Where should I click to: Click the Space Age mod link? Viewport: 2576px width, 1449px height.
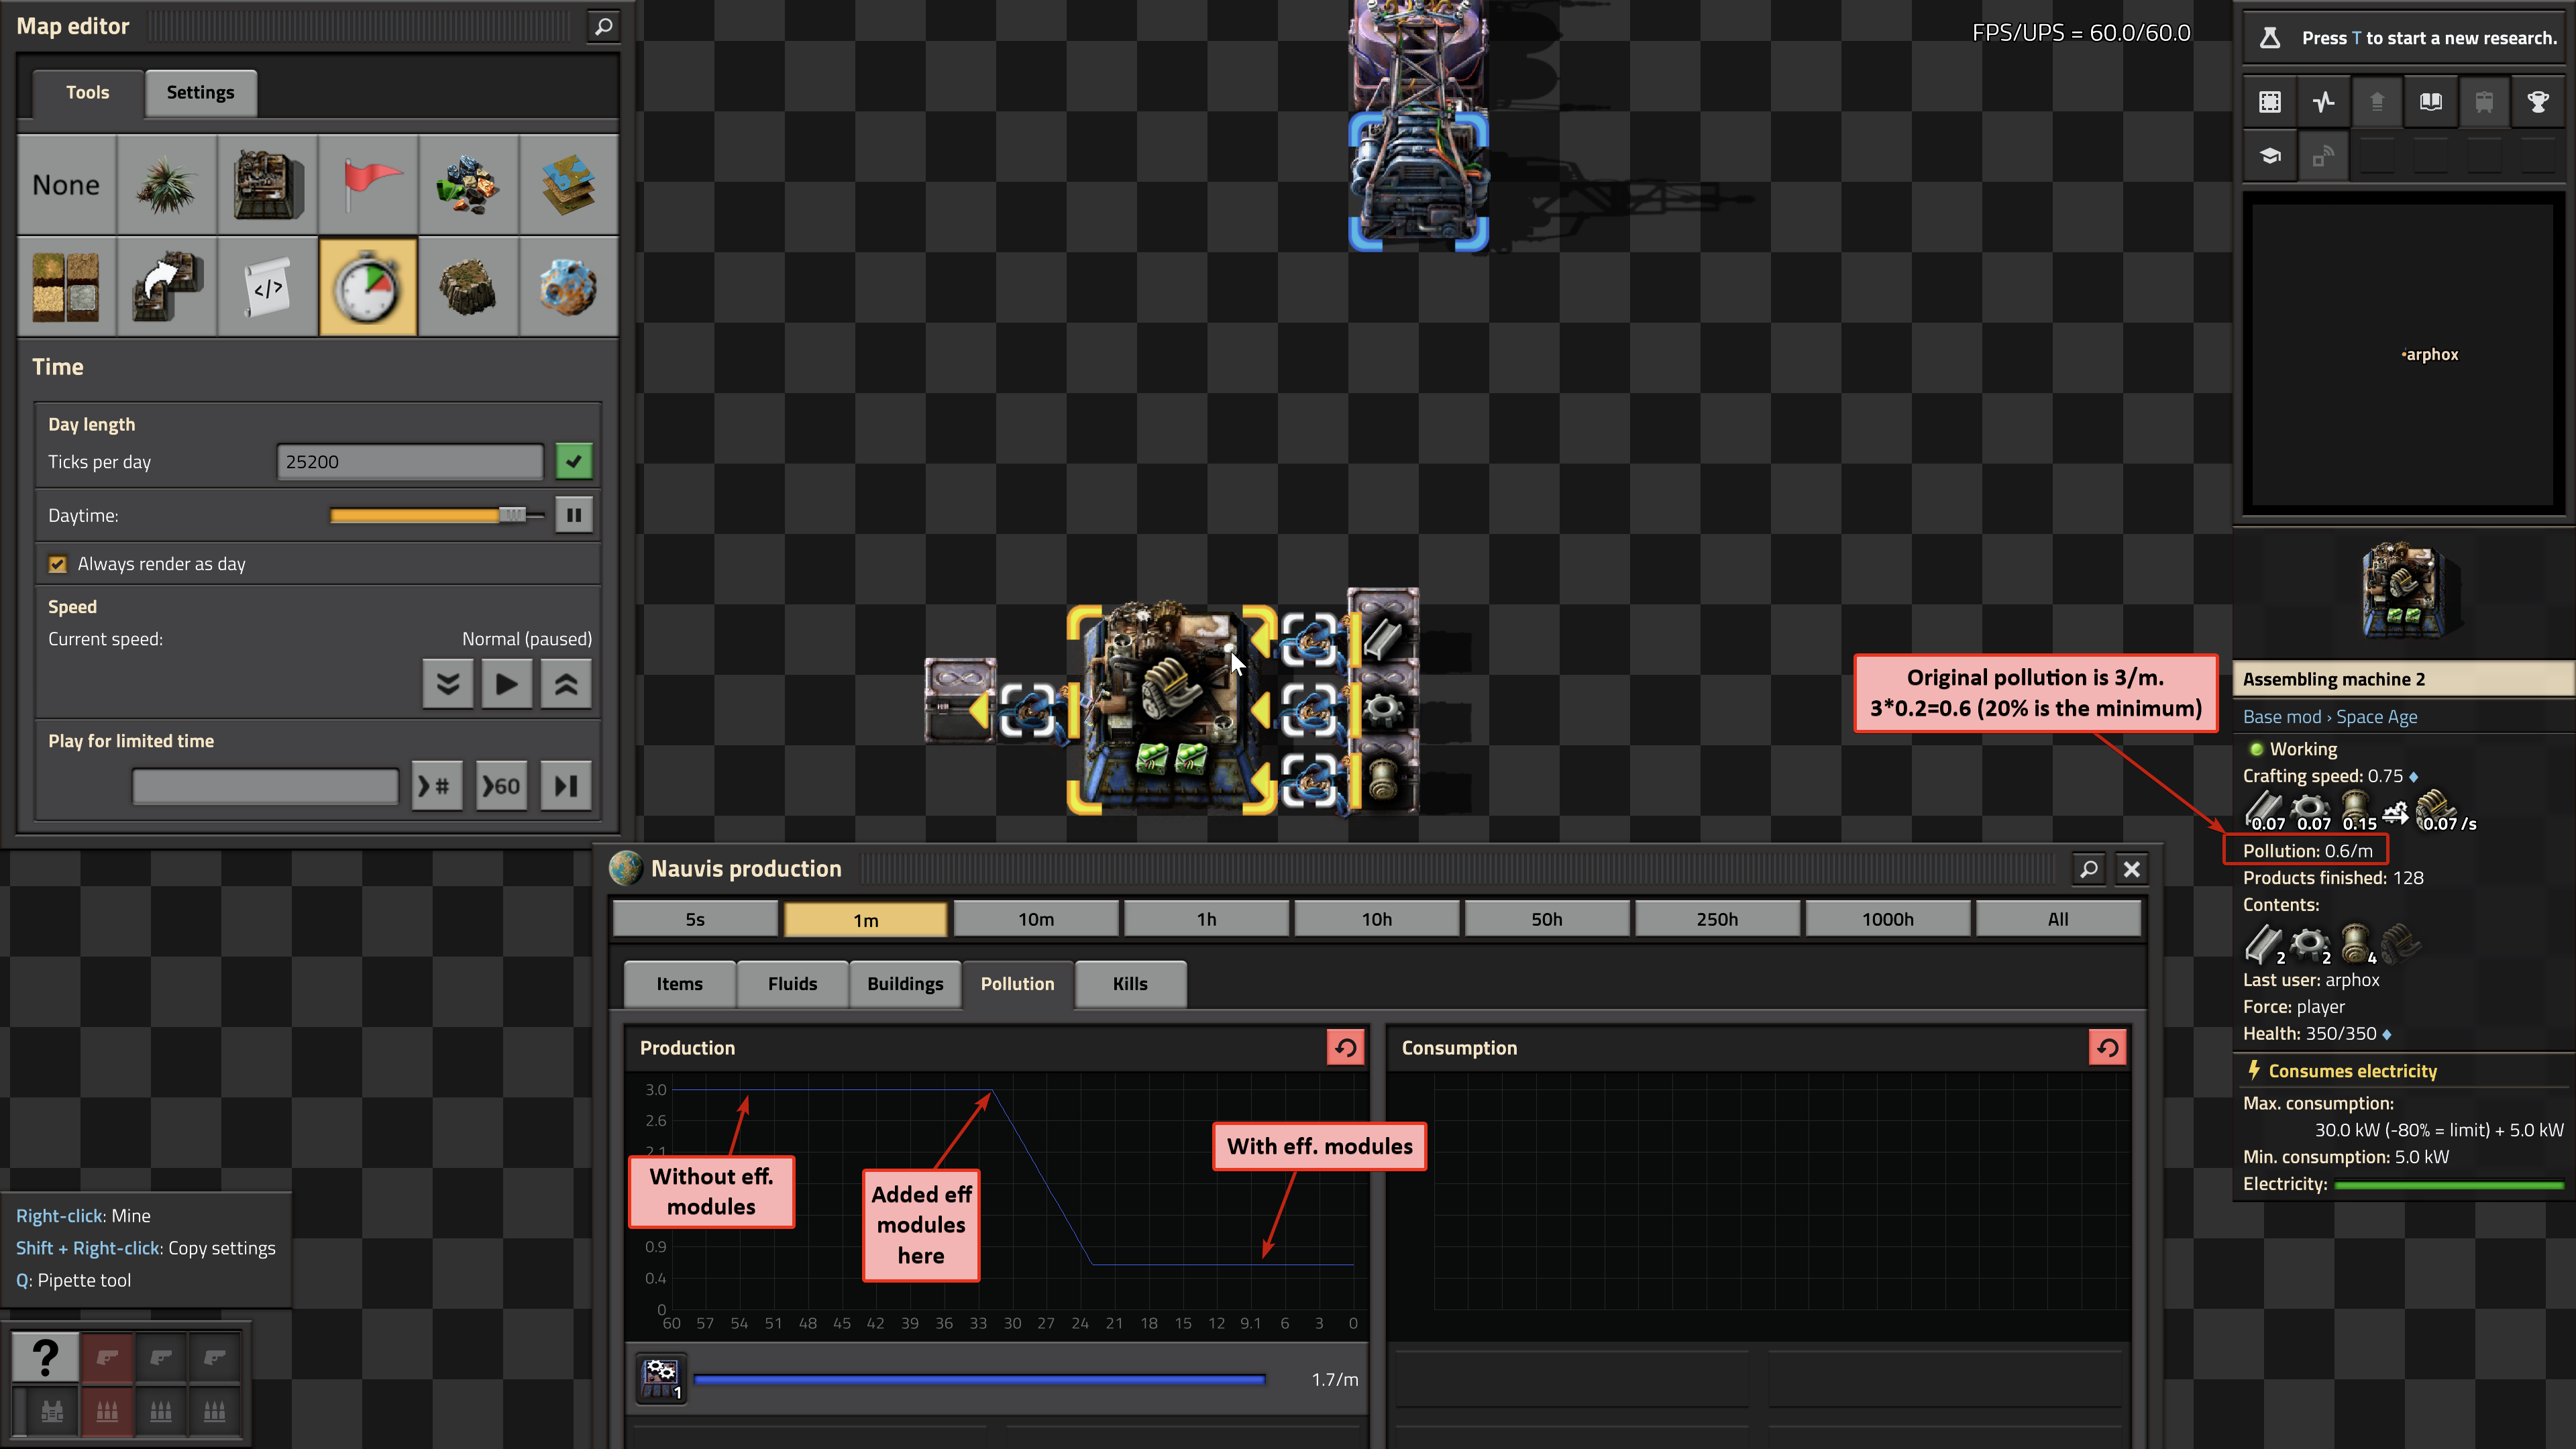coord(2377,717)
